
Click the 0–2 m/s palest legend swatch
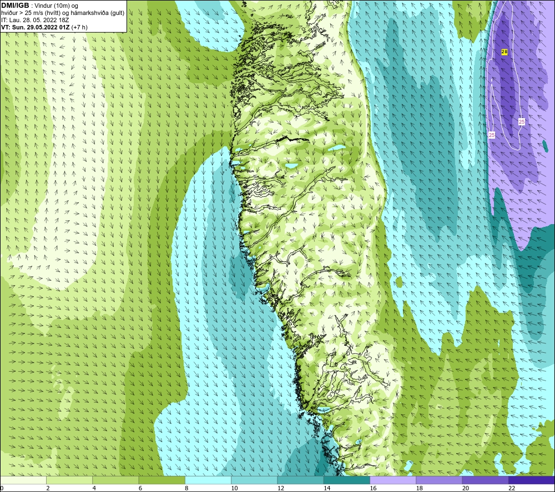coord(23,480)
